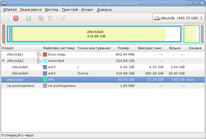This screenshot has height=139, width=206.
Task: Select the ntfs partition block in disk map
Action: (x=192, y=34)
